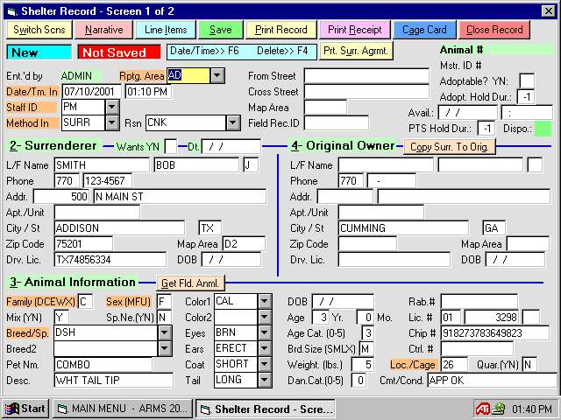This screenshot has width=561, height=420.
Task: Click the Weight (lbs.) field
Action: coord(363,365)
